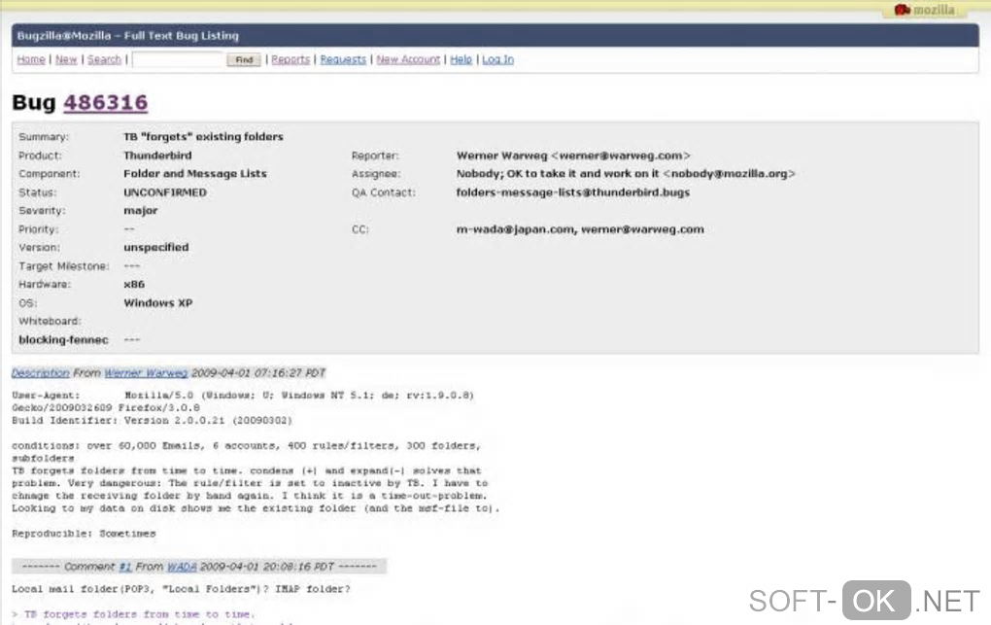The height and width of the screenshot is (625, 991).
Task: Open the Requests link
Action: point(343,59)
